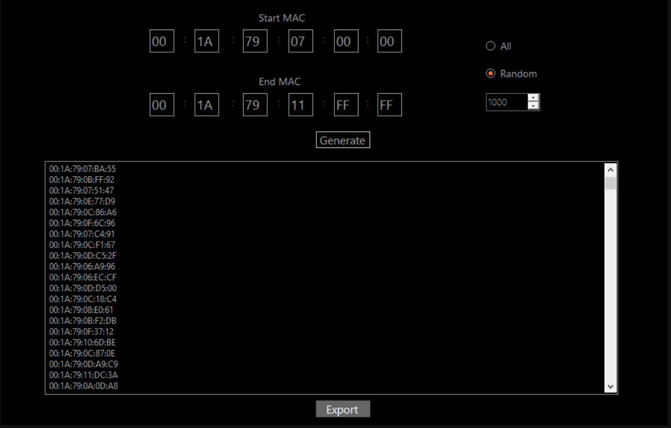
Task: Click Start MAC last octet field
Action: tap(389, 42)
